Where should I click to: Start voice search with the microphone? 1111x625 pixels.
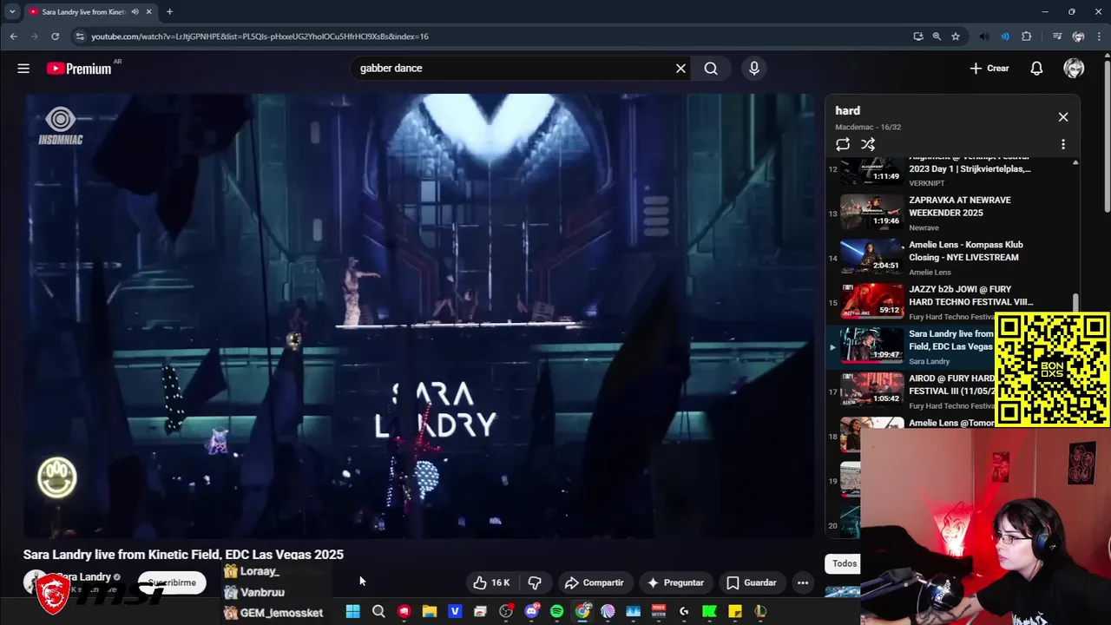(x=754, y=69)
